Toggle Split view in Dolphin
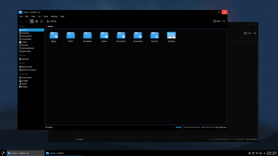This screenshot has height=156, width=278. 217,21
